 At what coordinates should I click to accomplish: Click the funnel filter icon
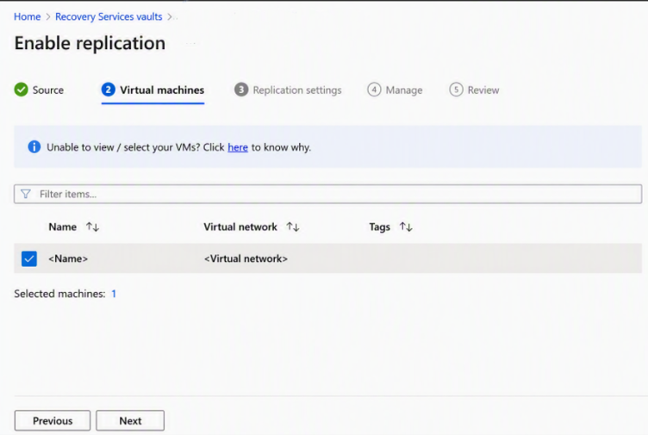(x=26, y=194)
